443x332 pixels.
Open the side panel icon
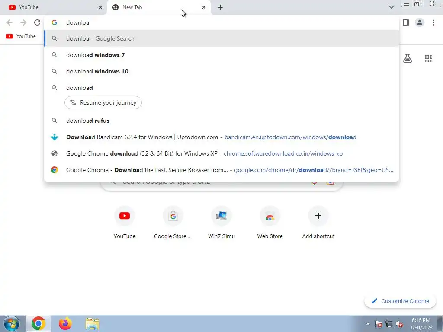406,22
